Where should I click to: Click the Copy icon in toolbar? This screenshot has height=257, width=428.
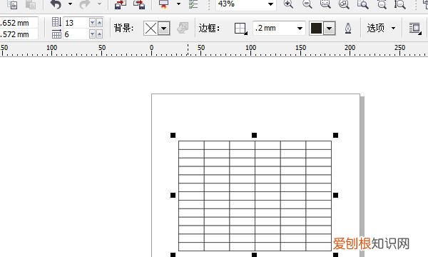[13, 5]
